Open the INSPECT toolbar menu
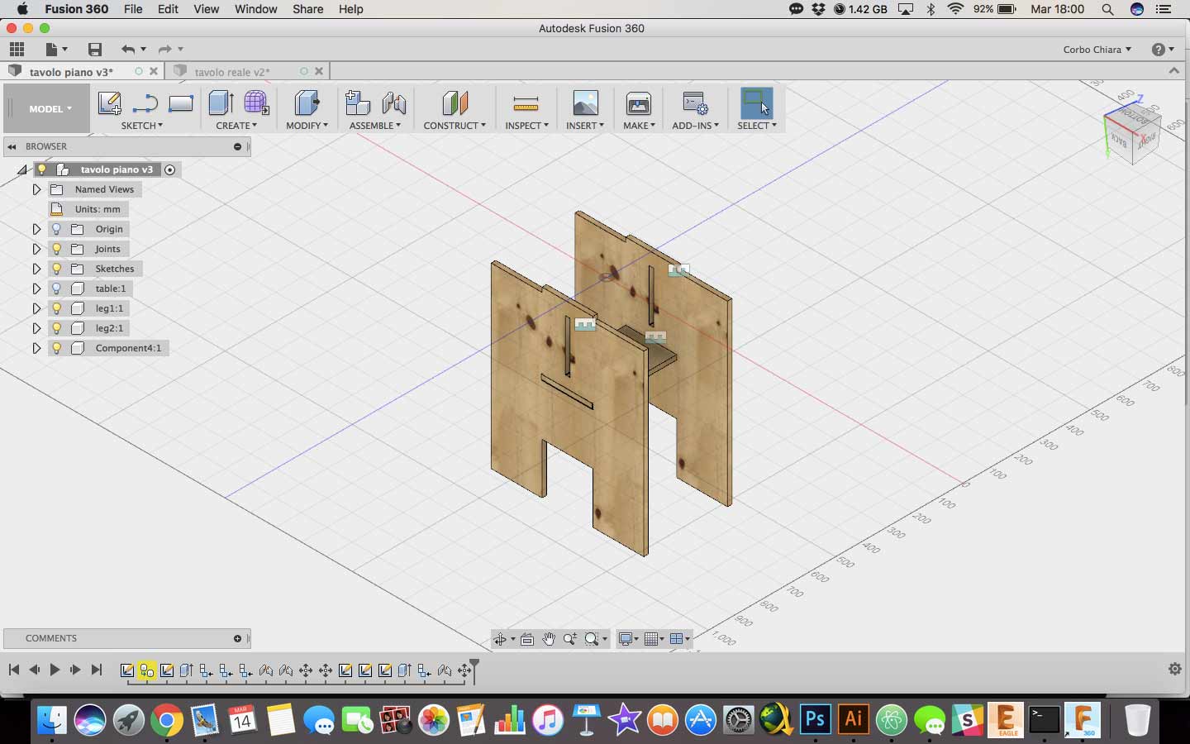 click(x=526, y=126)
